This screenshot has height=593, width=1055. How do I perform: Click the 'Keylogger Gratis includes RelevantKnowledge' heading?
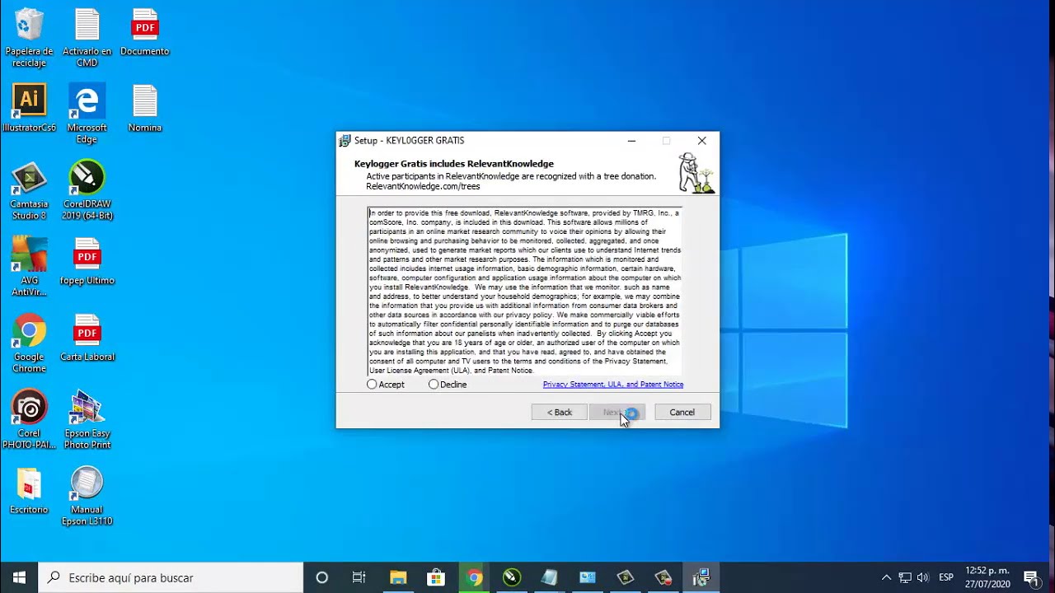coord(454,164)
